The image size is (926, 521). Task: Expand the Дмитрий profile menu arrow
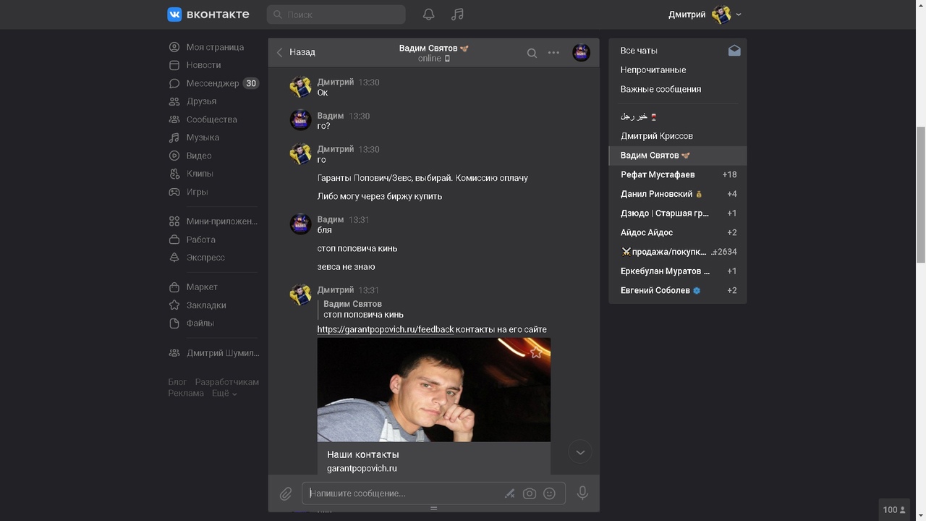pos(739,14)
